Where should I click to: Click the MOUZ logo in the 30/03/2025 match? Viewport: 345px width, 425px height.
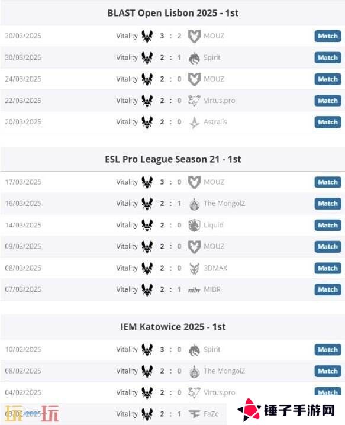coord(194,36)
